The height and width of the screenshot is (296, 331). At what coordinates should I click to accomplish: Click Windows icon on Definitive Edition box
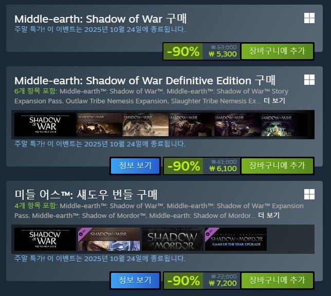pyautogui.click(x=309, y=80)
